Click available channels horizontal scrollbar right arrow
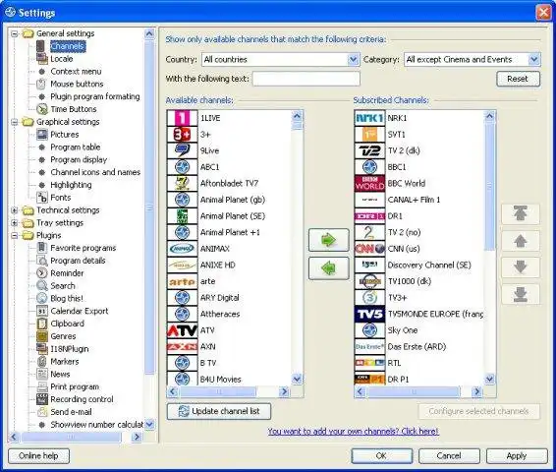This screenshot has height=472, width=556. pos(284,391)
